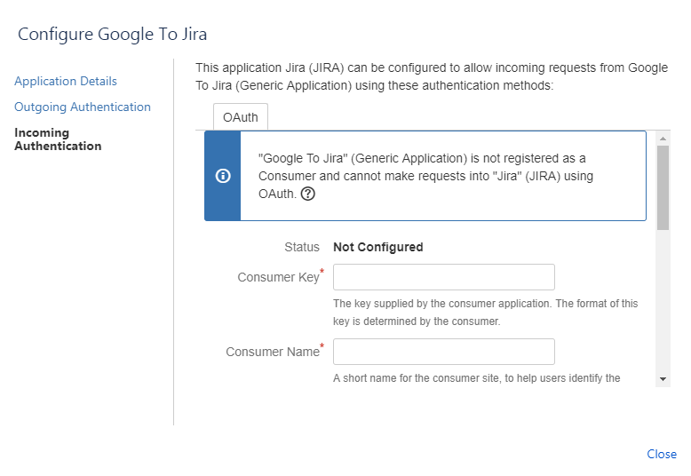691x476 pixels.
Task: Click the scrollbar up arrow
Action: 663,139
